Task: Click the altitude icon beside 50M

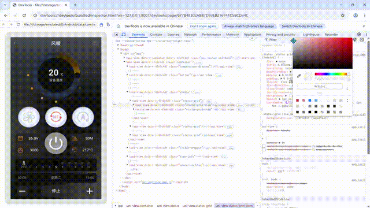Action: click(75, 138)
